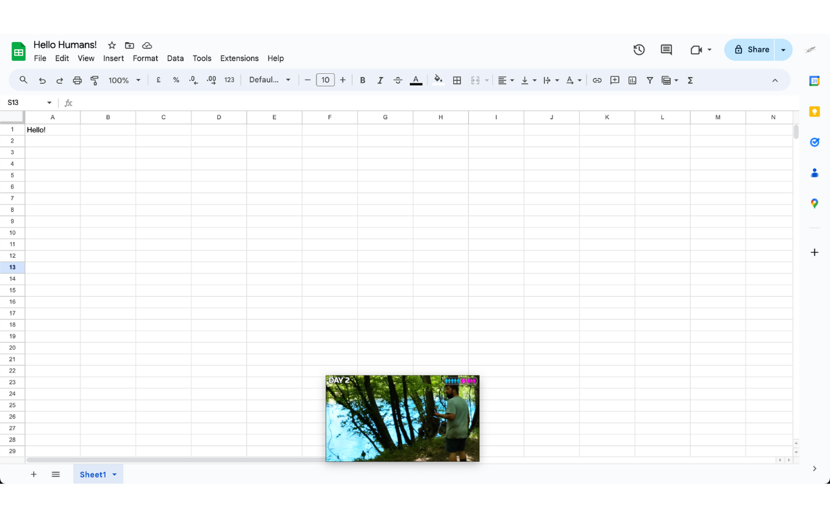Format as percent
This screenshot has height=518, width=830.
click(x=176, y=80)
